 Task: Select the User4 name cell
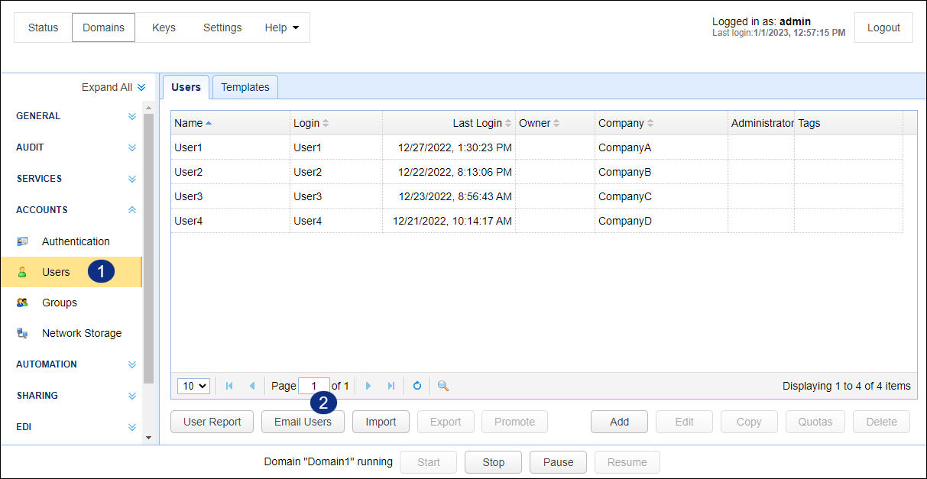click(230, 221)
